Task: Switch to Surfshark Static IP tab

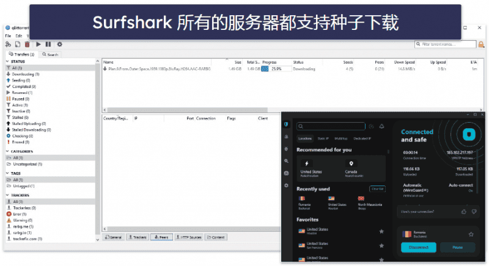Action: (323, 138)
